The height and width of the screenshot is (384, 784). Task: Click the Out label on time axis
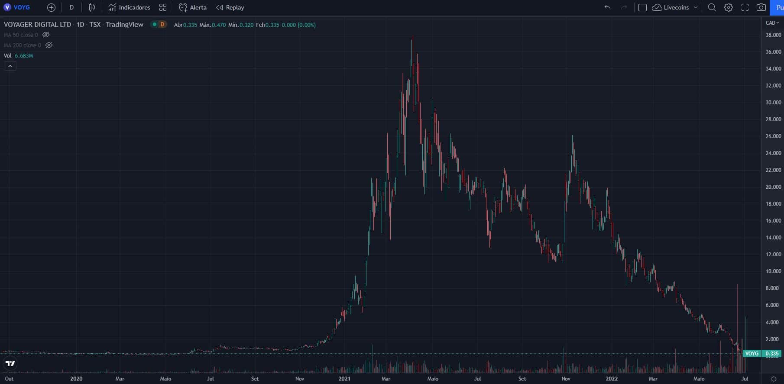9,379
